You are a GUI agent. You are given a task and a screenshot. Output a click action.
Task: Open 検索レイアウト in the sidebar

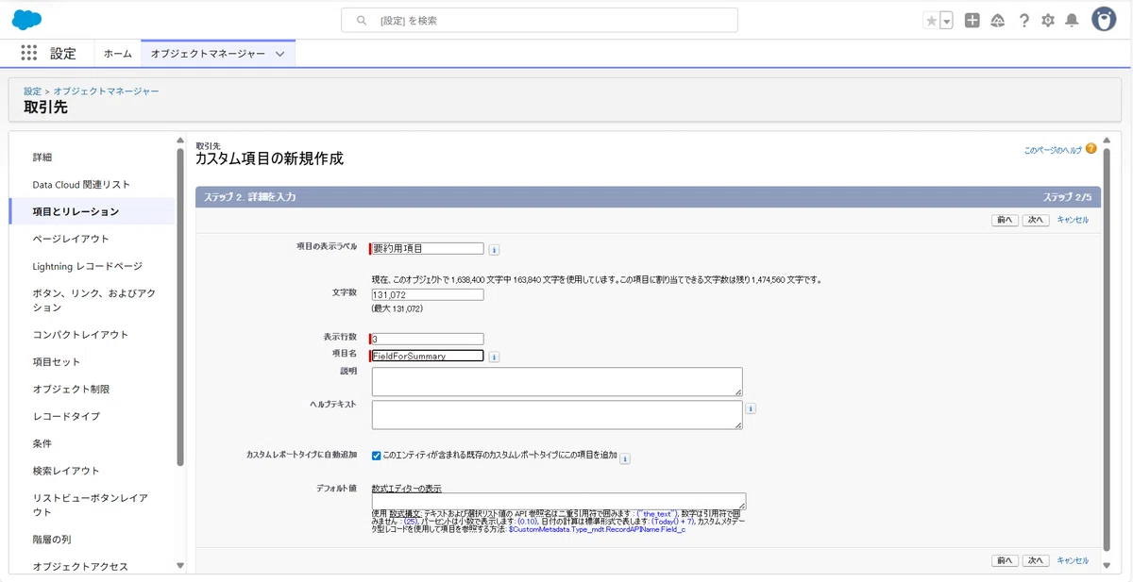click(x=66, y=472)
